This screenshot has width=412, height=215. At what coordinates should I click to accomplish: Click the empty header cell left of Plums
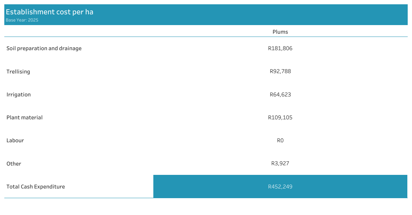79,32
